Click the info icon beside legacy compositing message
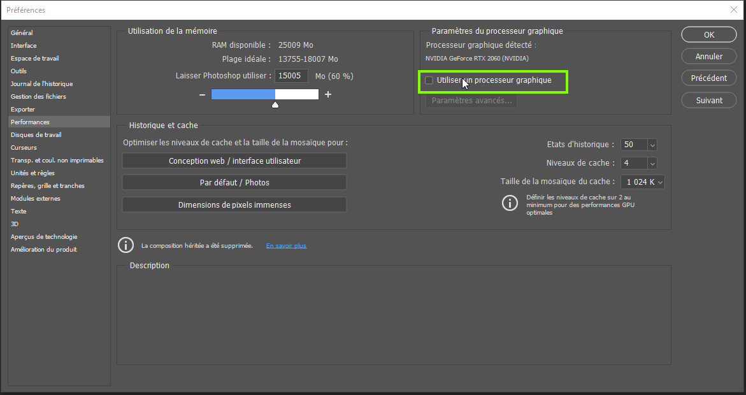The height and width of the screenshot is (395, 746). click(126, 245)
